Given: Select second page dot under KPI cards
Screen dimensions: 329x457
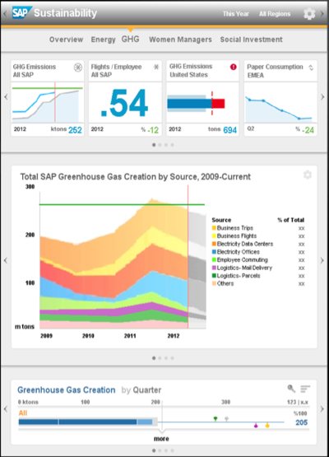Looking at the screenshot, I should [160, 145].
